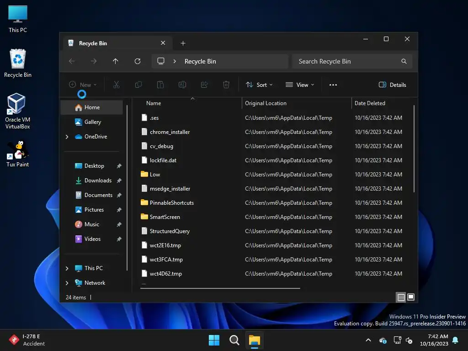Open the Windows Start menu
Screen dimensions: 468x351
[214, 340]
